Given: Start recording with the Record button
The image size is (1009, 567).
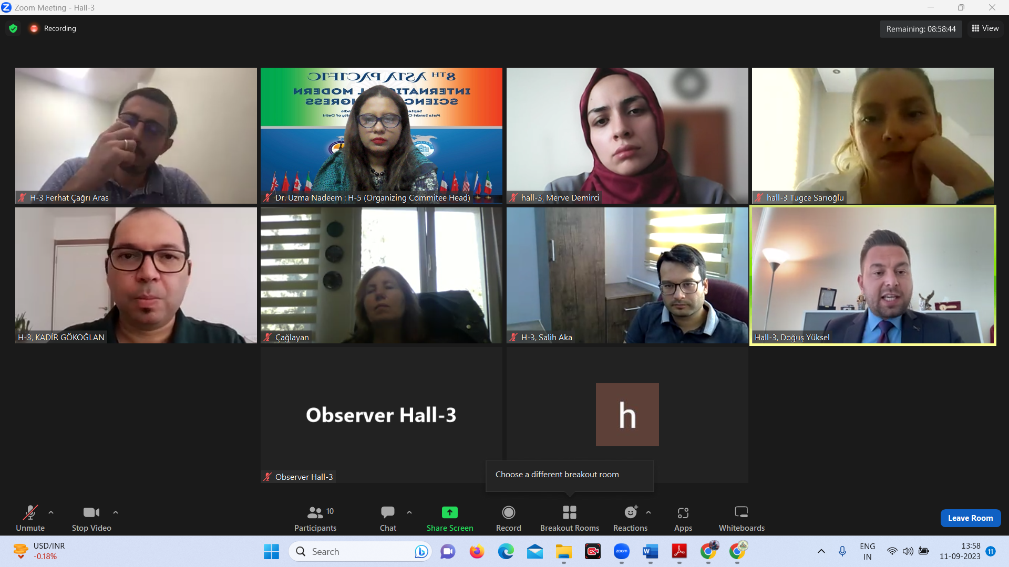Looking at the screenshot, I should tap(508, 512).
